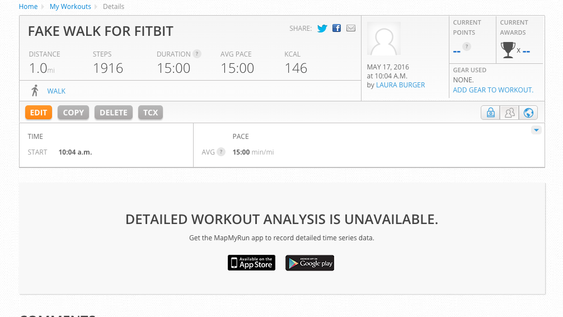Set workout privacy to public globe
The image size is (563, 317).
pos(528,113)
